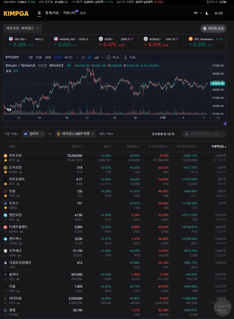Viewport: 234px width, 319px height.
Task: Select the 1시간 chart interval
Action: pos(58,57)
